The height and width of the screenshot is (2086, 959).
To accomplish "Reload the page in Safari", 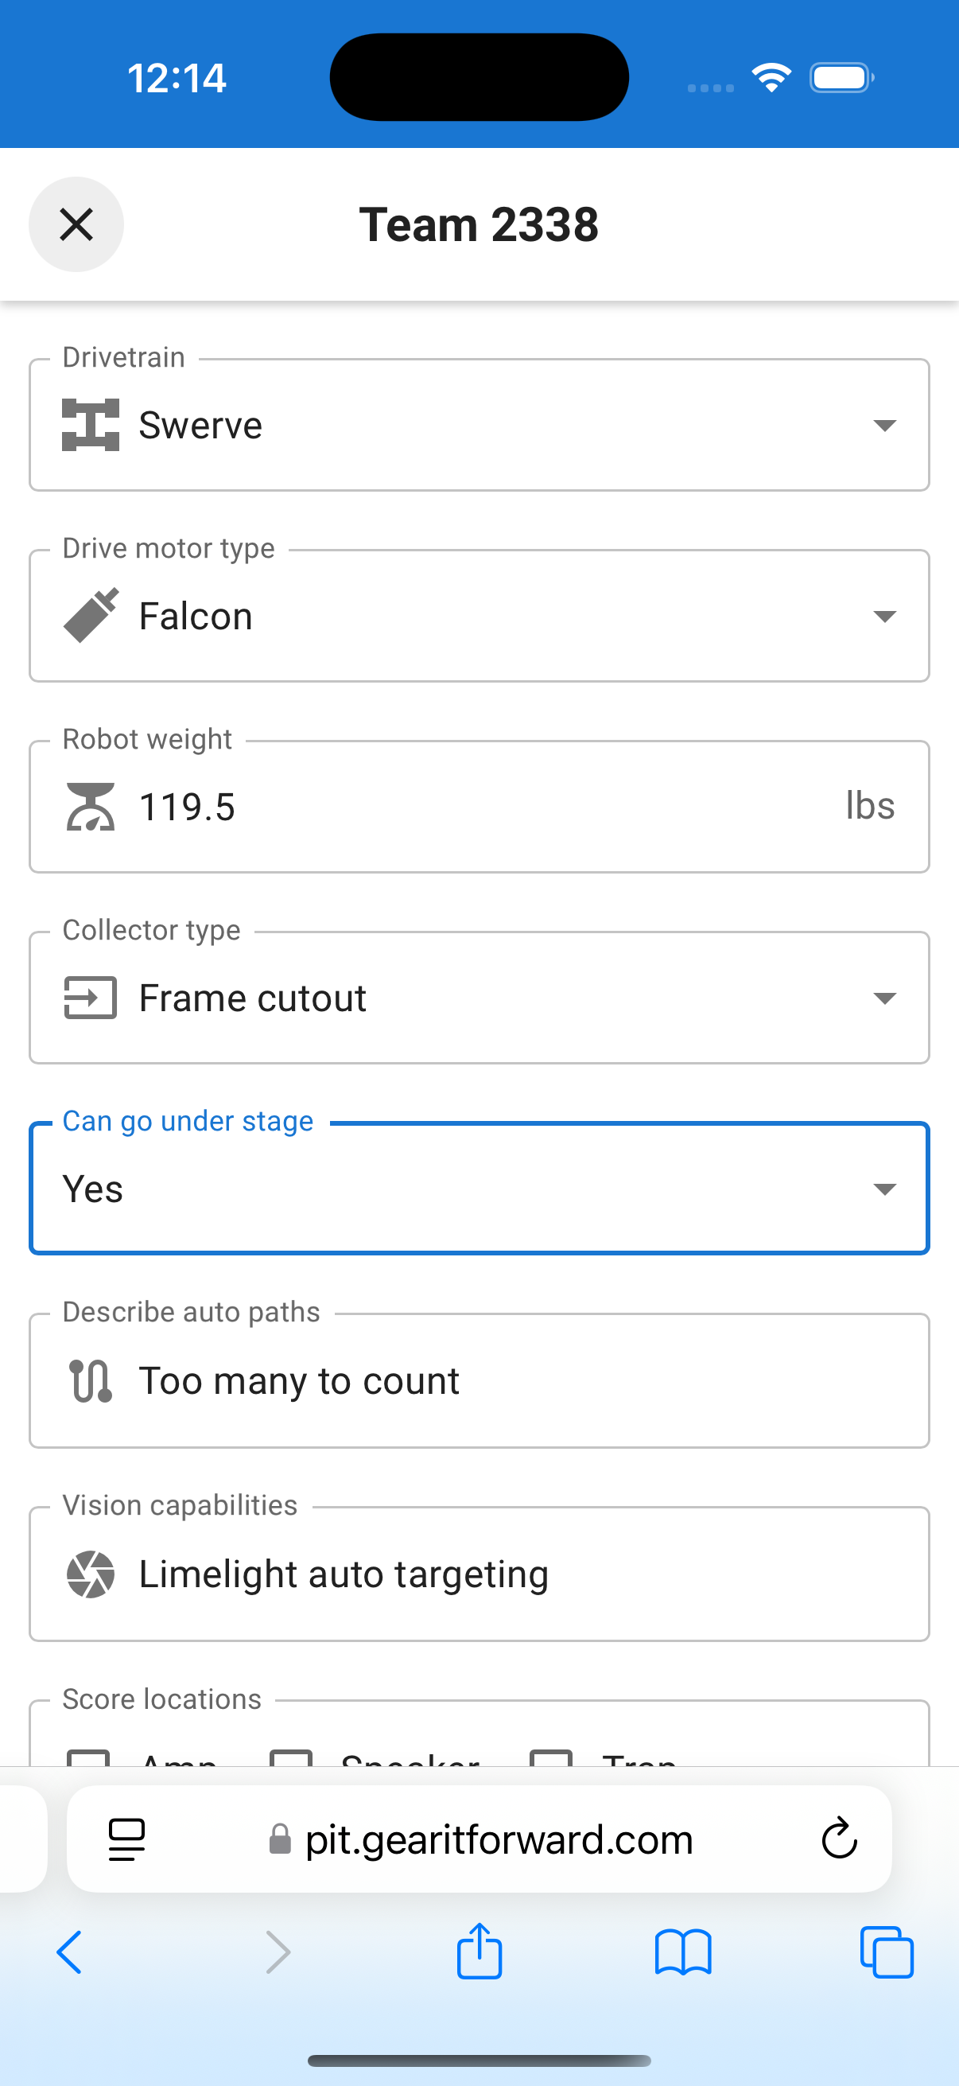I will click(x=838, y=1839).
